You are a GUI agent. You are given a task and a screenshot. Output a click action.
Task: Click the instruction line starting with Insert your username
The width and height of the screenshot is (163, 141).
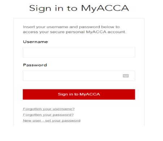(x=71, y=27)
